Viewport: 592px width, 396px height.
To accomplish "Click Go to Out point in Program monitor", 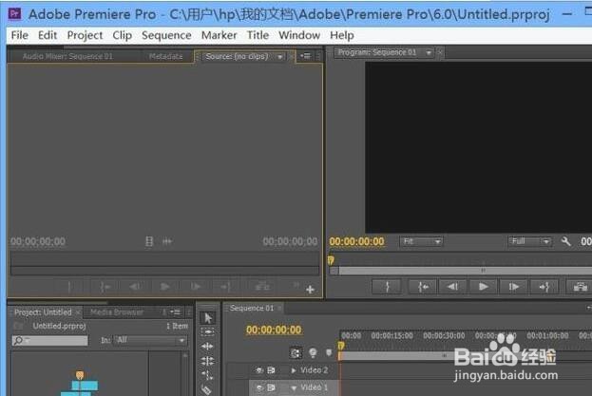I will pos(544,287).
